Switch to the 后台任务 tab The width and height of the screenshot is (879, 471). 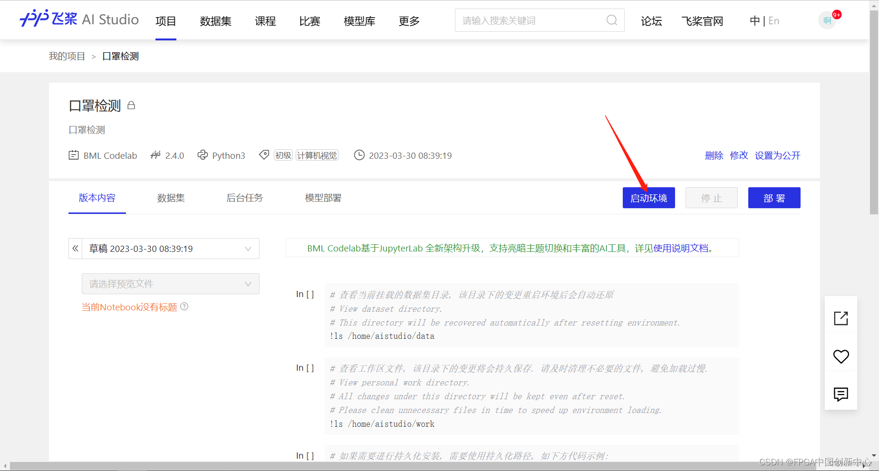point(244,198)
